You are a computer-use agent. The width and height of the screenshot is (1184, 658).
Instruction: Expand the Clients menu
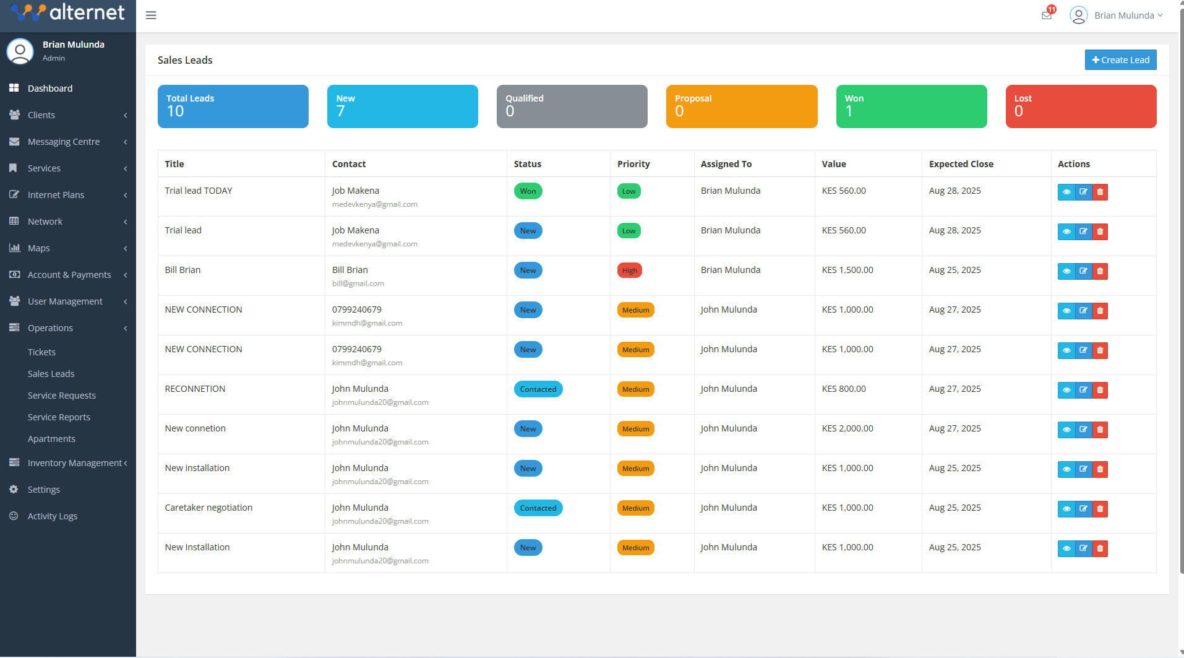pos(41,115)
